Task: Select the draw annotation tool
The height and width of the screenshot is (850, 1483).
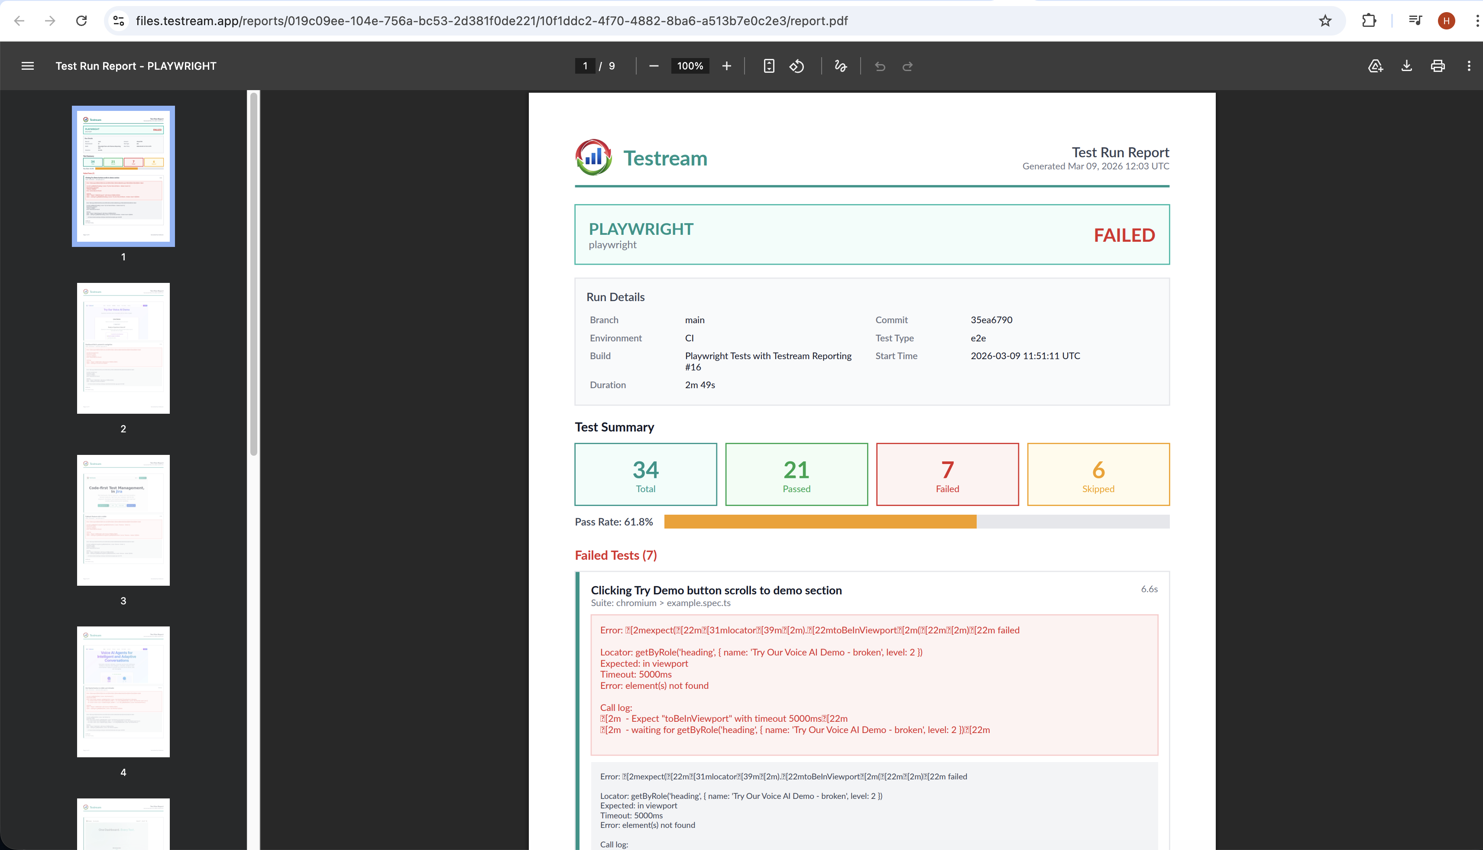Action: coord(840,66)
